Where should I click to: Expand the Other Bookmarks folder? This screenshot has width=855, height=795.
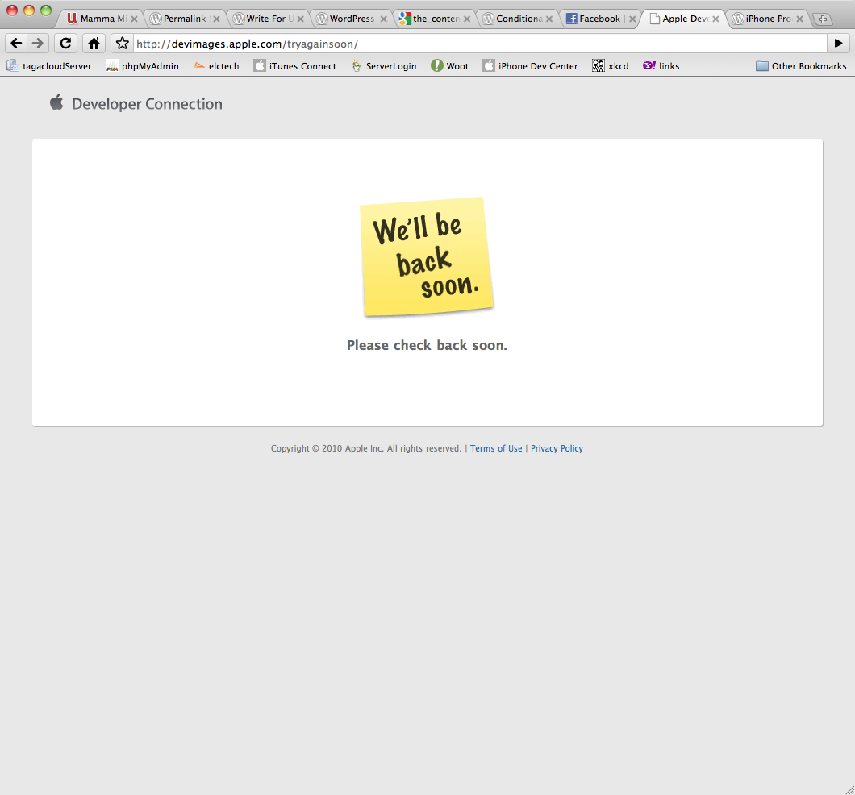pyautogui.click(x=800, y=66)
